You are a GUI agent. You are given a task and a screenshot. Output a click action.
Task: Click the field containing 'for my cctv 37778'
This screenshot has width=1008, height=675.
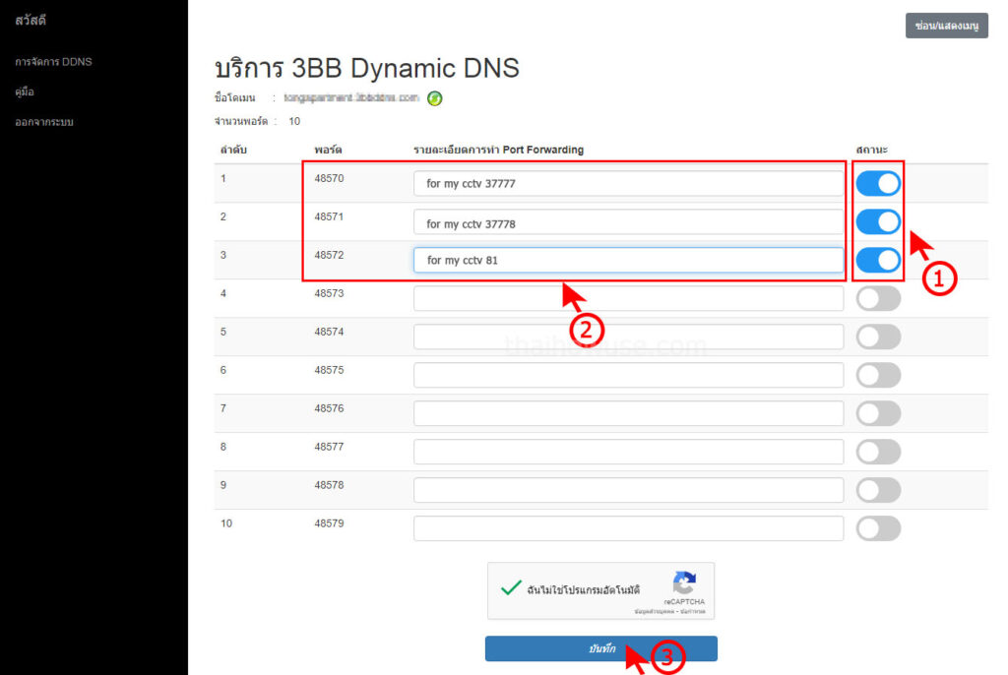coord(628,222)
